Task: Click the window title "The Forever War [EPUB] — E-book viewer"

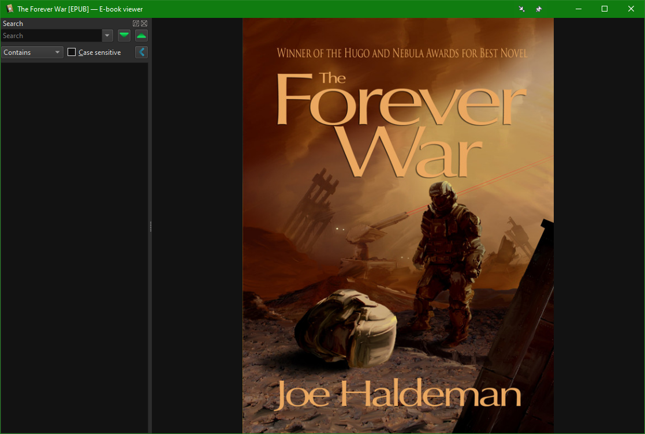Action: coord(80,9)
